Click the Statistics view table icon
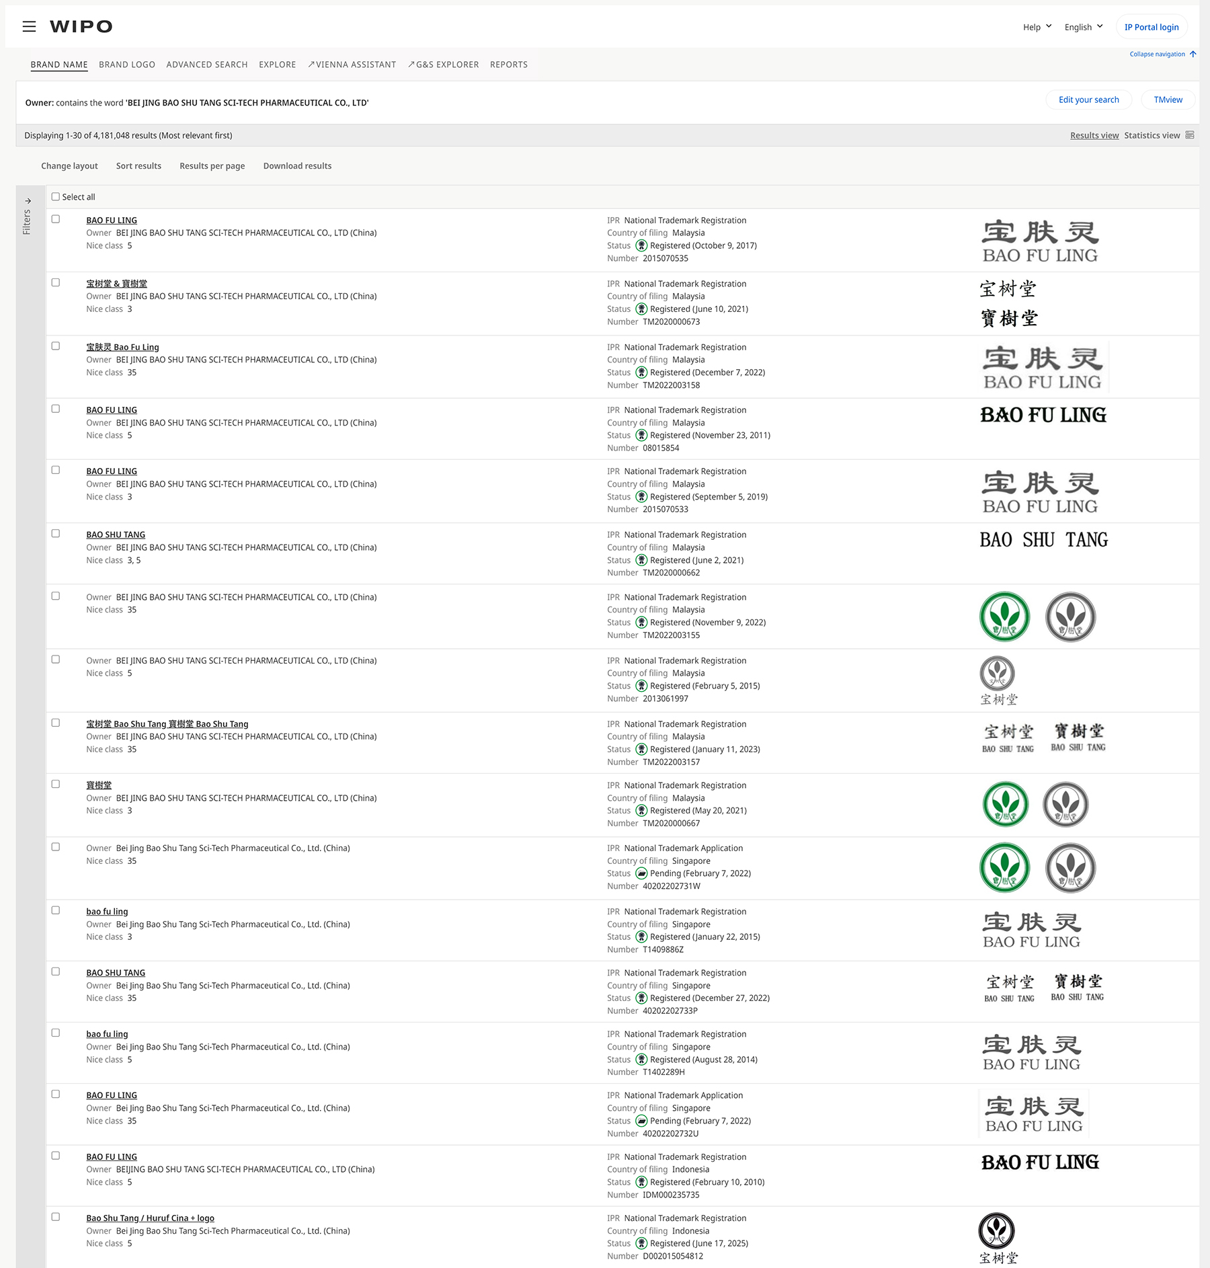The width and height of the screenshot is (1210, 1268). [1190, 135]
